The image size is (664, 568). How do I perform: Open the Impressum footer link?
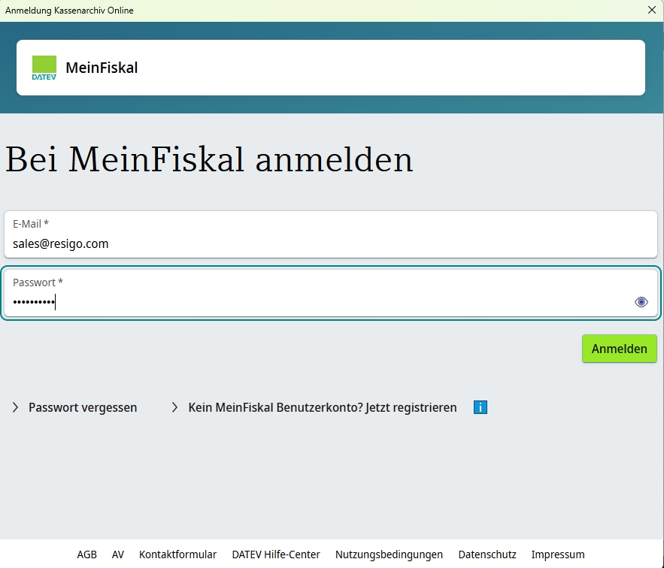(x=557, y=554)
